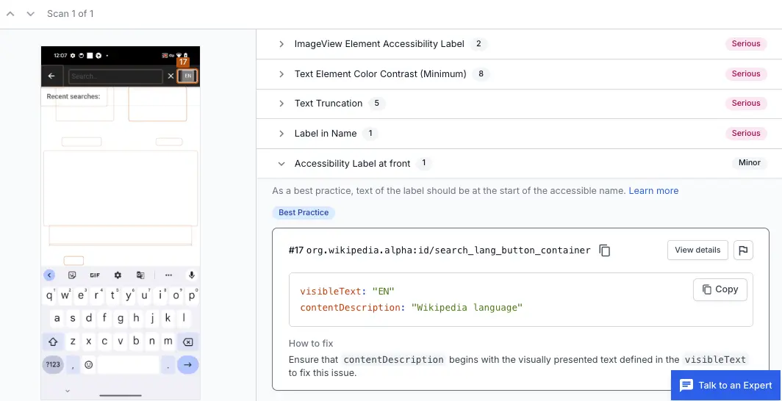Viewport: 782px width, 401px height.
Task: Click the highlighted EN language button
Action: click(187, 76)
